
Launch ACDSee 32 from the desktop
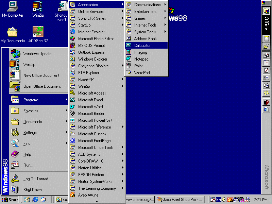pos(38,35)
